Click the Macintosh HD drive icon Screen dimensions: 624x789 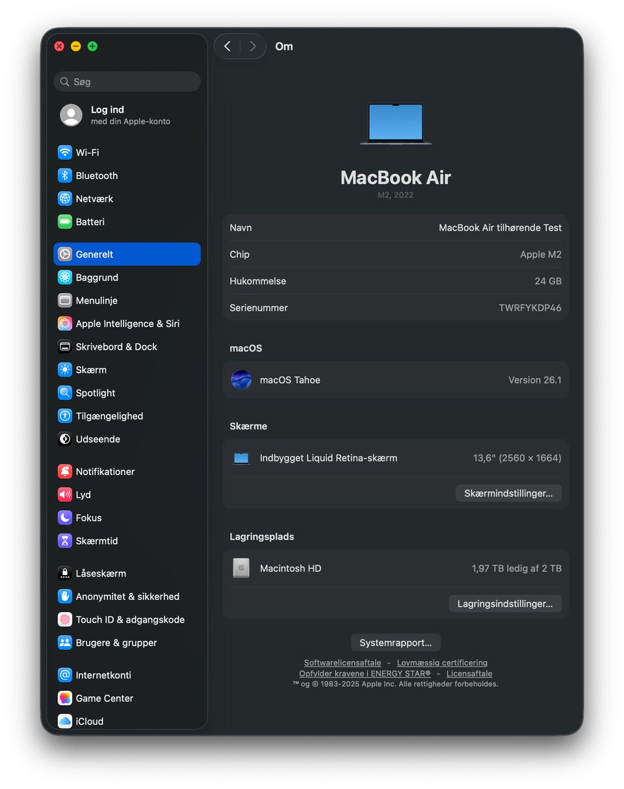[x=241, y=568]
